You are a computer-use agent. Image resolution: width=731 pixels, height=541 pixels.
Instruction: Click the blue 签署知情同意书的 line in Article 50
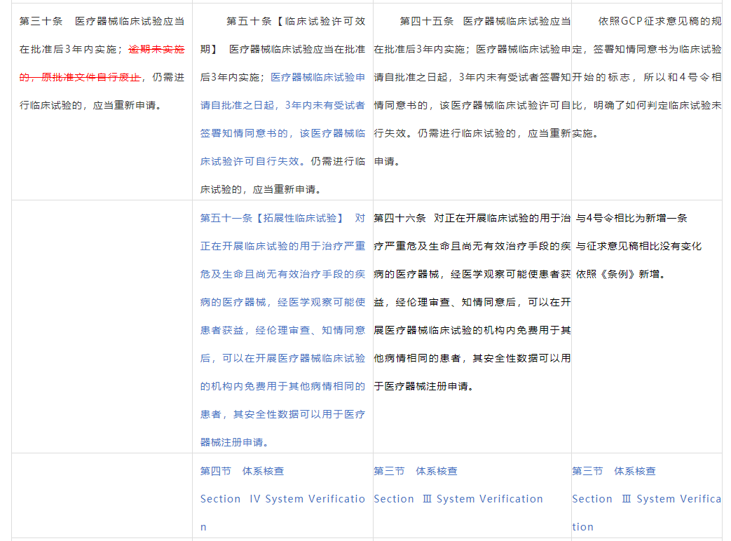[x=282, y=133]
